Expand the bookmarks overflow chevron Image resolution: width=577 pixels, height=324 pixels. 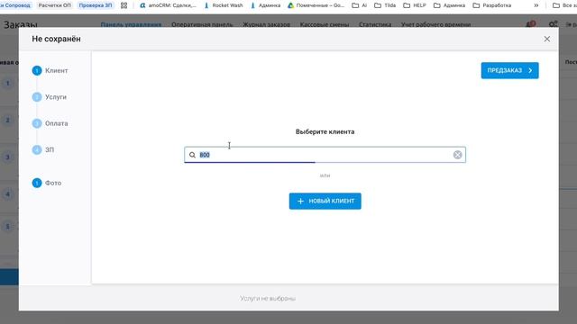tap(536, 5)
